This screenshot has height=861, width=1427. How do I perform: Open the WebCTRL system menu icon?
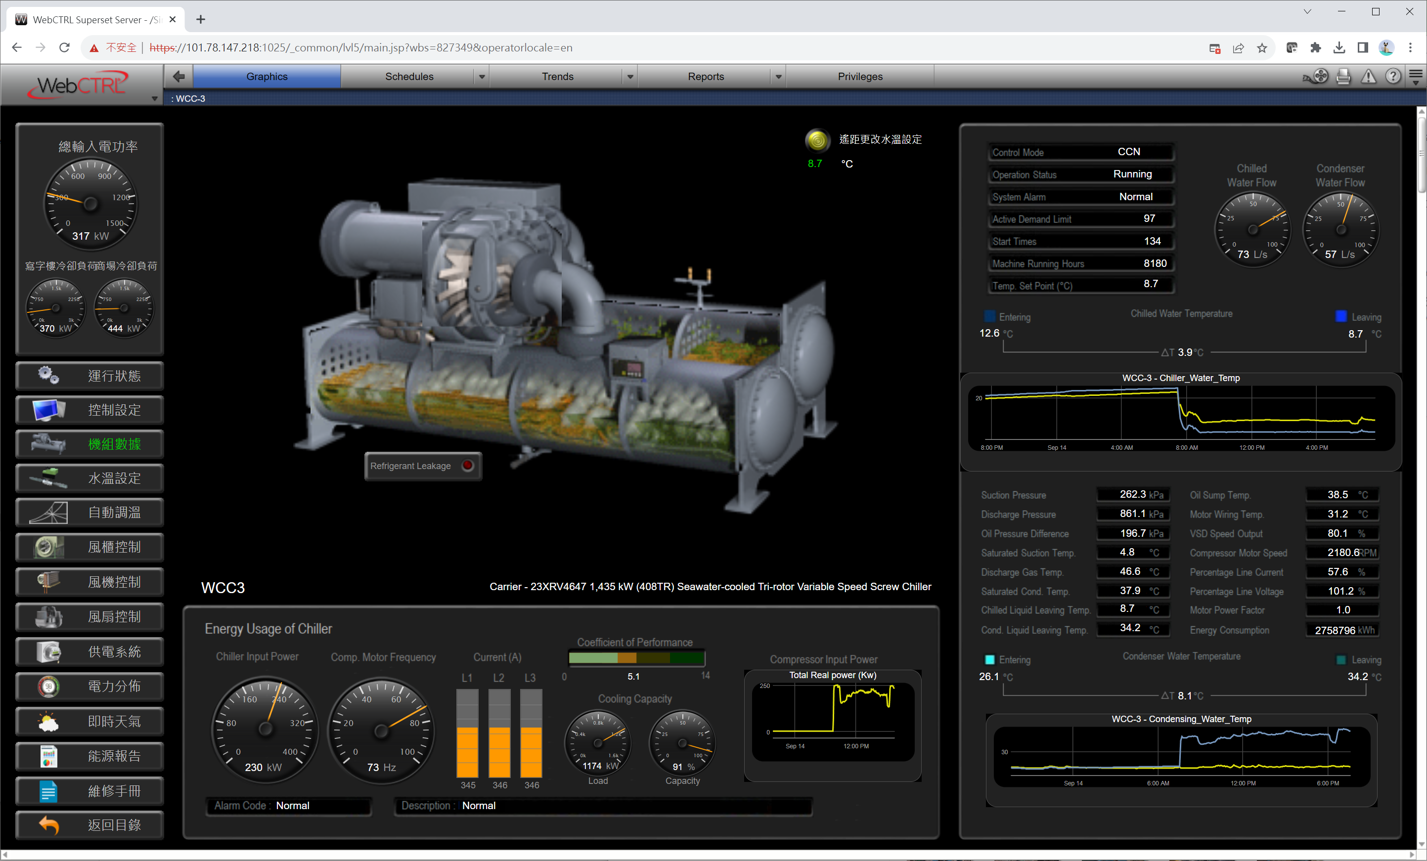[x=1416, y=76]
